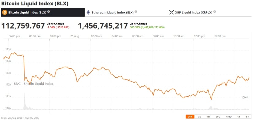Click the 25 Aug date marker on axis
253x120 pixels.
pyautogui.click(x=75, y=36)
